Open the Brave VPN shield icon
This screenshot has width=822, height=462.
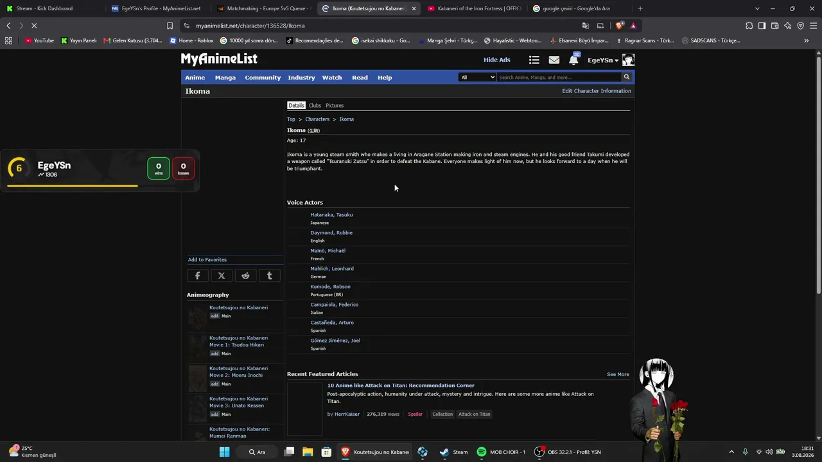[800, 26]
